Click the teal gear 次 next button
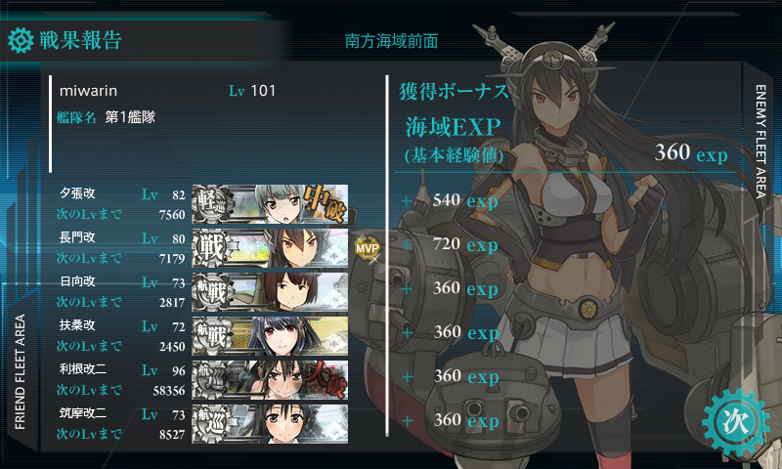The image size is (782, 469). pyautogui.click(x=736, y=422)
